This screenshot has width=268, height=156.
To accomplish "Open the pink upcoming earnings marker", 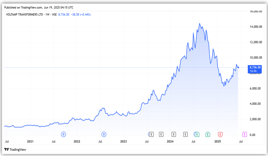I will click(244, 134).
